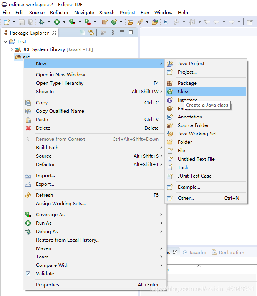Click the Save All toolbar icon
This screenshot has width=257, height=296.
pos(30,22)
